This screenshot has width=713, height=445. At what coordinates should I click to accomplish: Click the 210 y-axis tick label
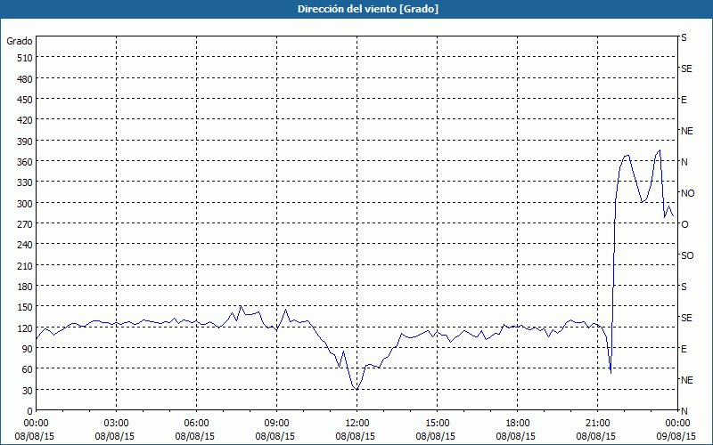[x=25, y=265]
